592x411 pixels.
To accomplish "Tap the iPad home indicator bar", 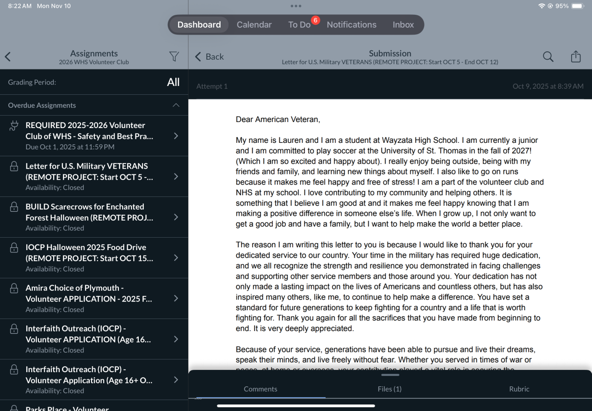I will pos(296,406).
